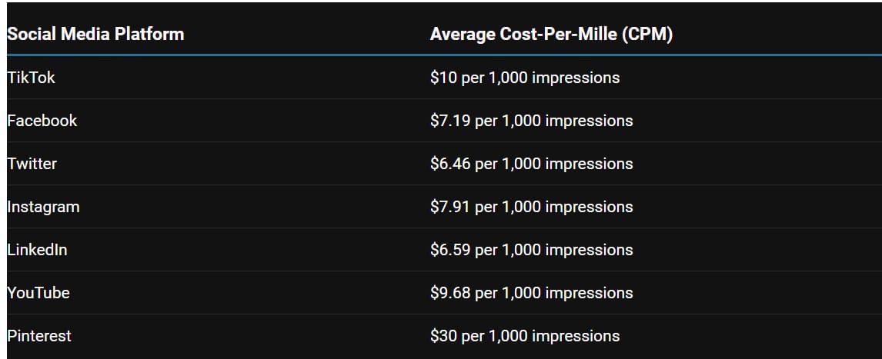Select the Facebook platform cell

pyautogui.click(x=42, y=121)
